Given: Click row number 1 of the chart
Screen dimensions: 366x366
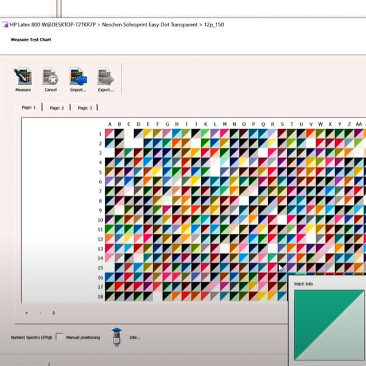Looking at the screenshot, I should (101, 134).
